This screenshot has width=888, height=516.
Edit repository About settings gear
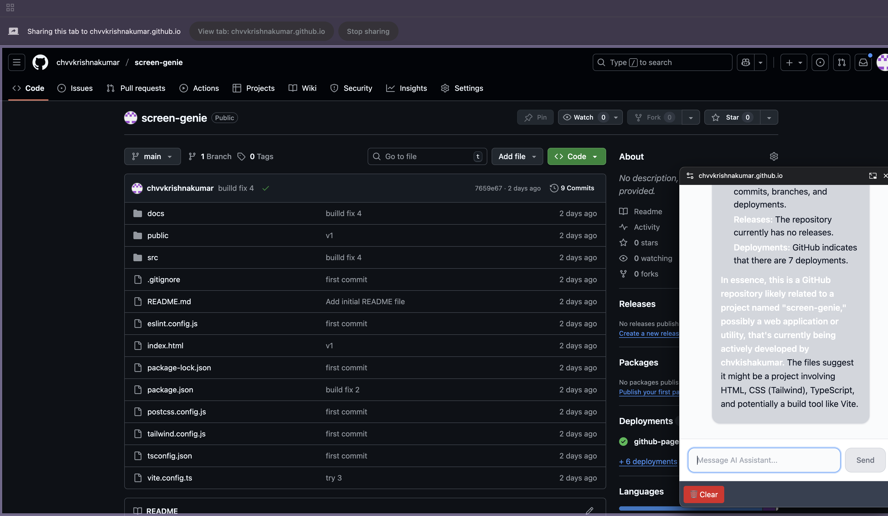[773, 156]
